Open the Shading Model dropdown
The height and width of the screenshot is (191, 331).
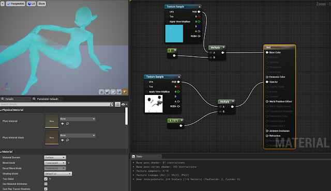click(x=58, y=174)
